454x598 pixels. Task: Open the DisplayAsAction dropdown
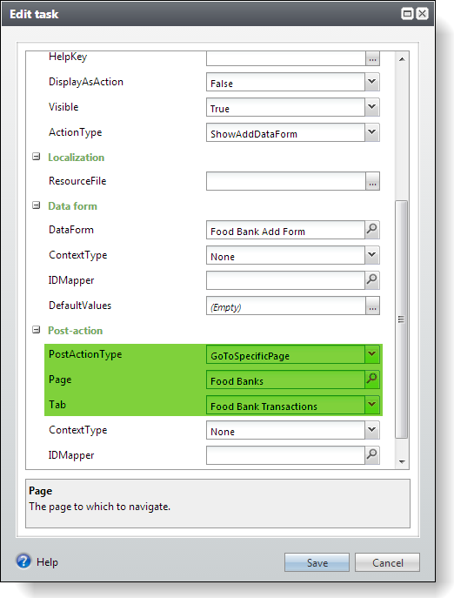372,82
